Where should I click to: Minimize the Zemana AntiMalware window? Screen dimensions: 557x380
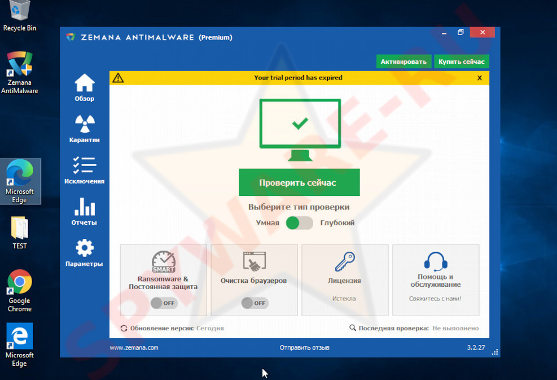click(x=444, y=33)
